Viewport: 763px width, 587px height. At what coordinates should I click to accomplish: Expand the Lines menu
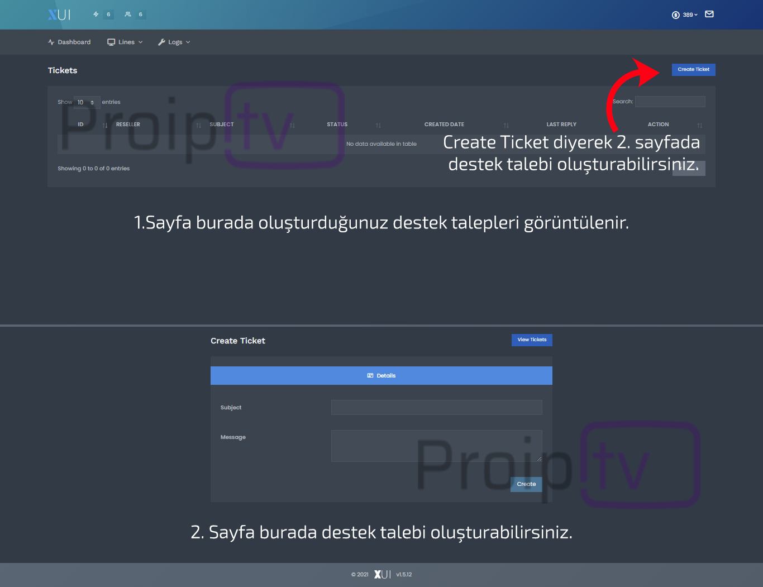(125, 42)
